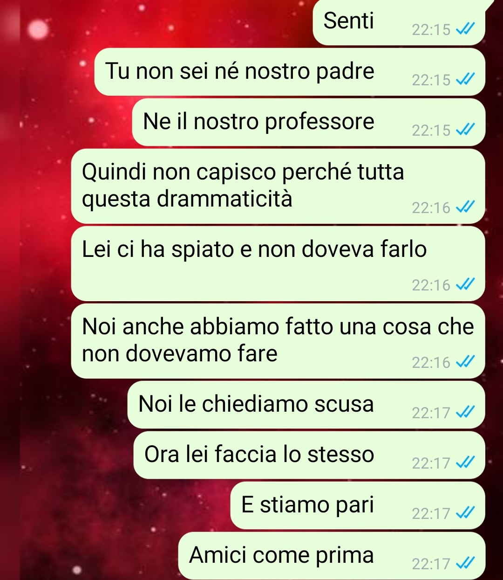503x580 pixels.
Task: Tap the 'Lei ci ha spiato' message
Action: (x=278, y=264)
